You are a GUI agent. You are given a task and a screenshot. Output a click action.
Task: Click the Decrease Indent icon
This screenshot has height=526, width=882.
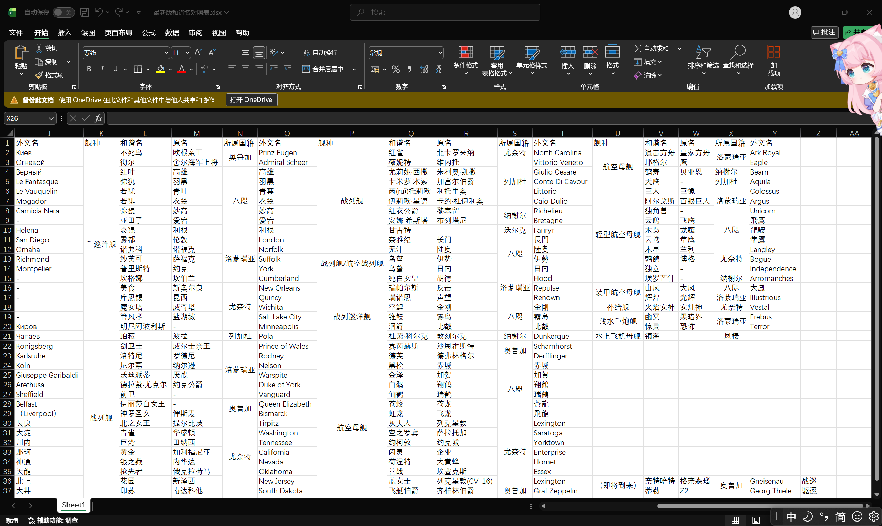pos(274,69)
